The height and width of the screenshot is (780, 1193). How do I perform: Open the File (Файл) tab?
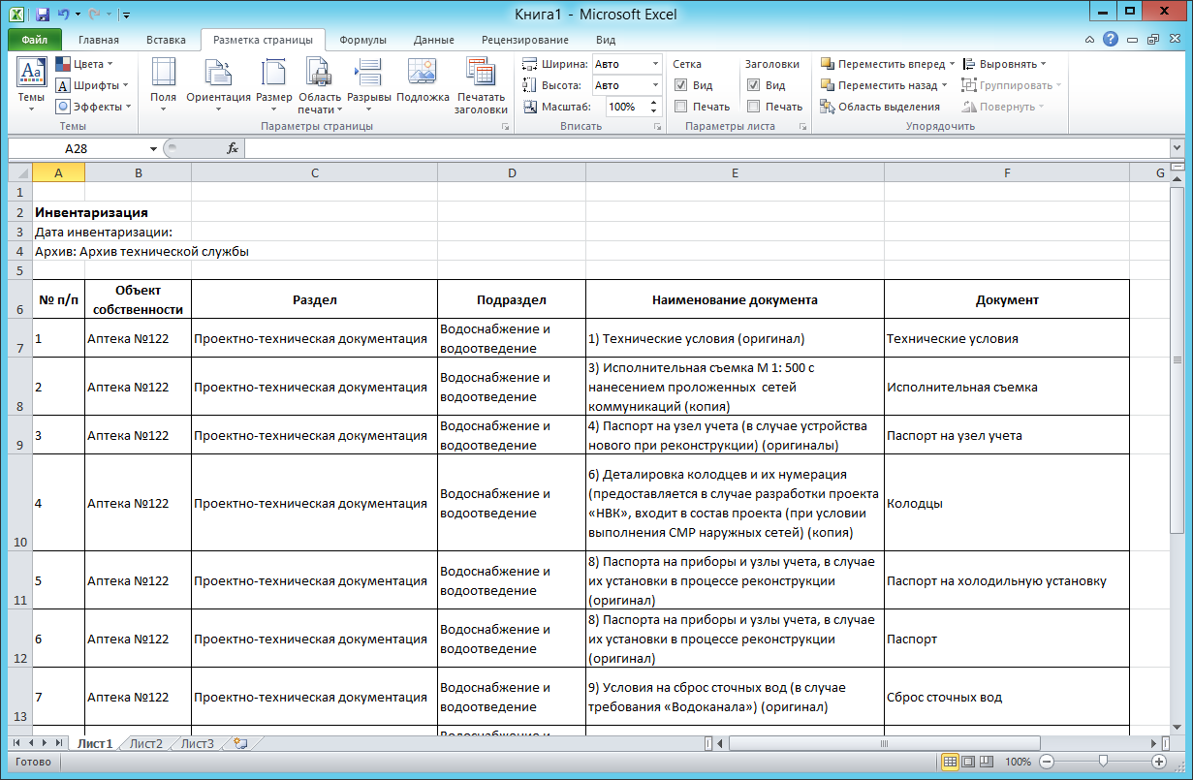coord(34,40)
